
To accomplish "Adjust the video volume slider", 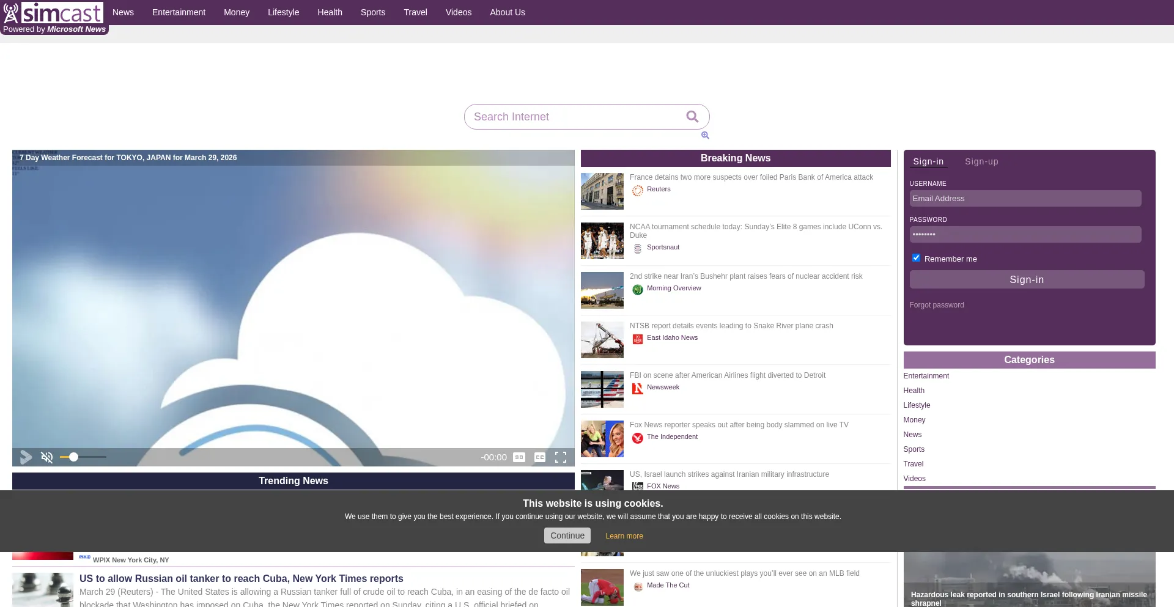I will point(83,457).
